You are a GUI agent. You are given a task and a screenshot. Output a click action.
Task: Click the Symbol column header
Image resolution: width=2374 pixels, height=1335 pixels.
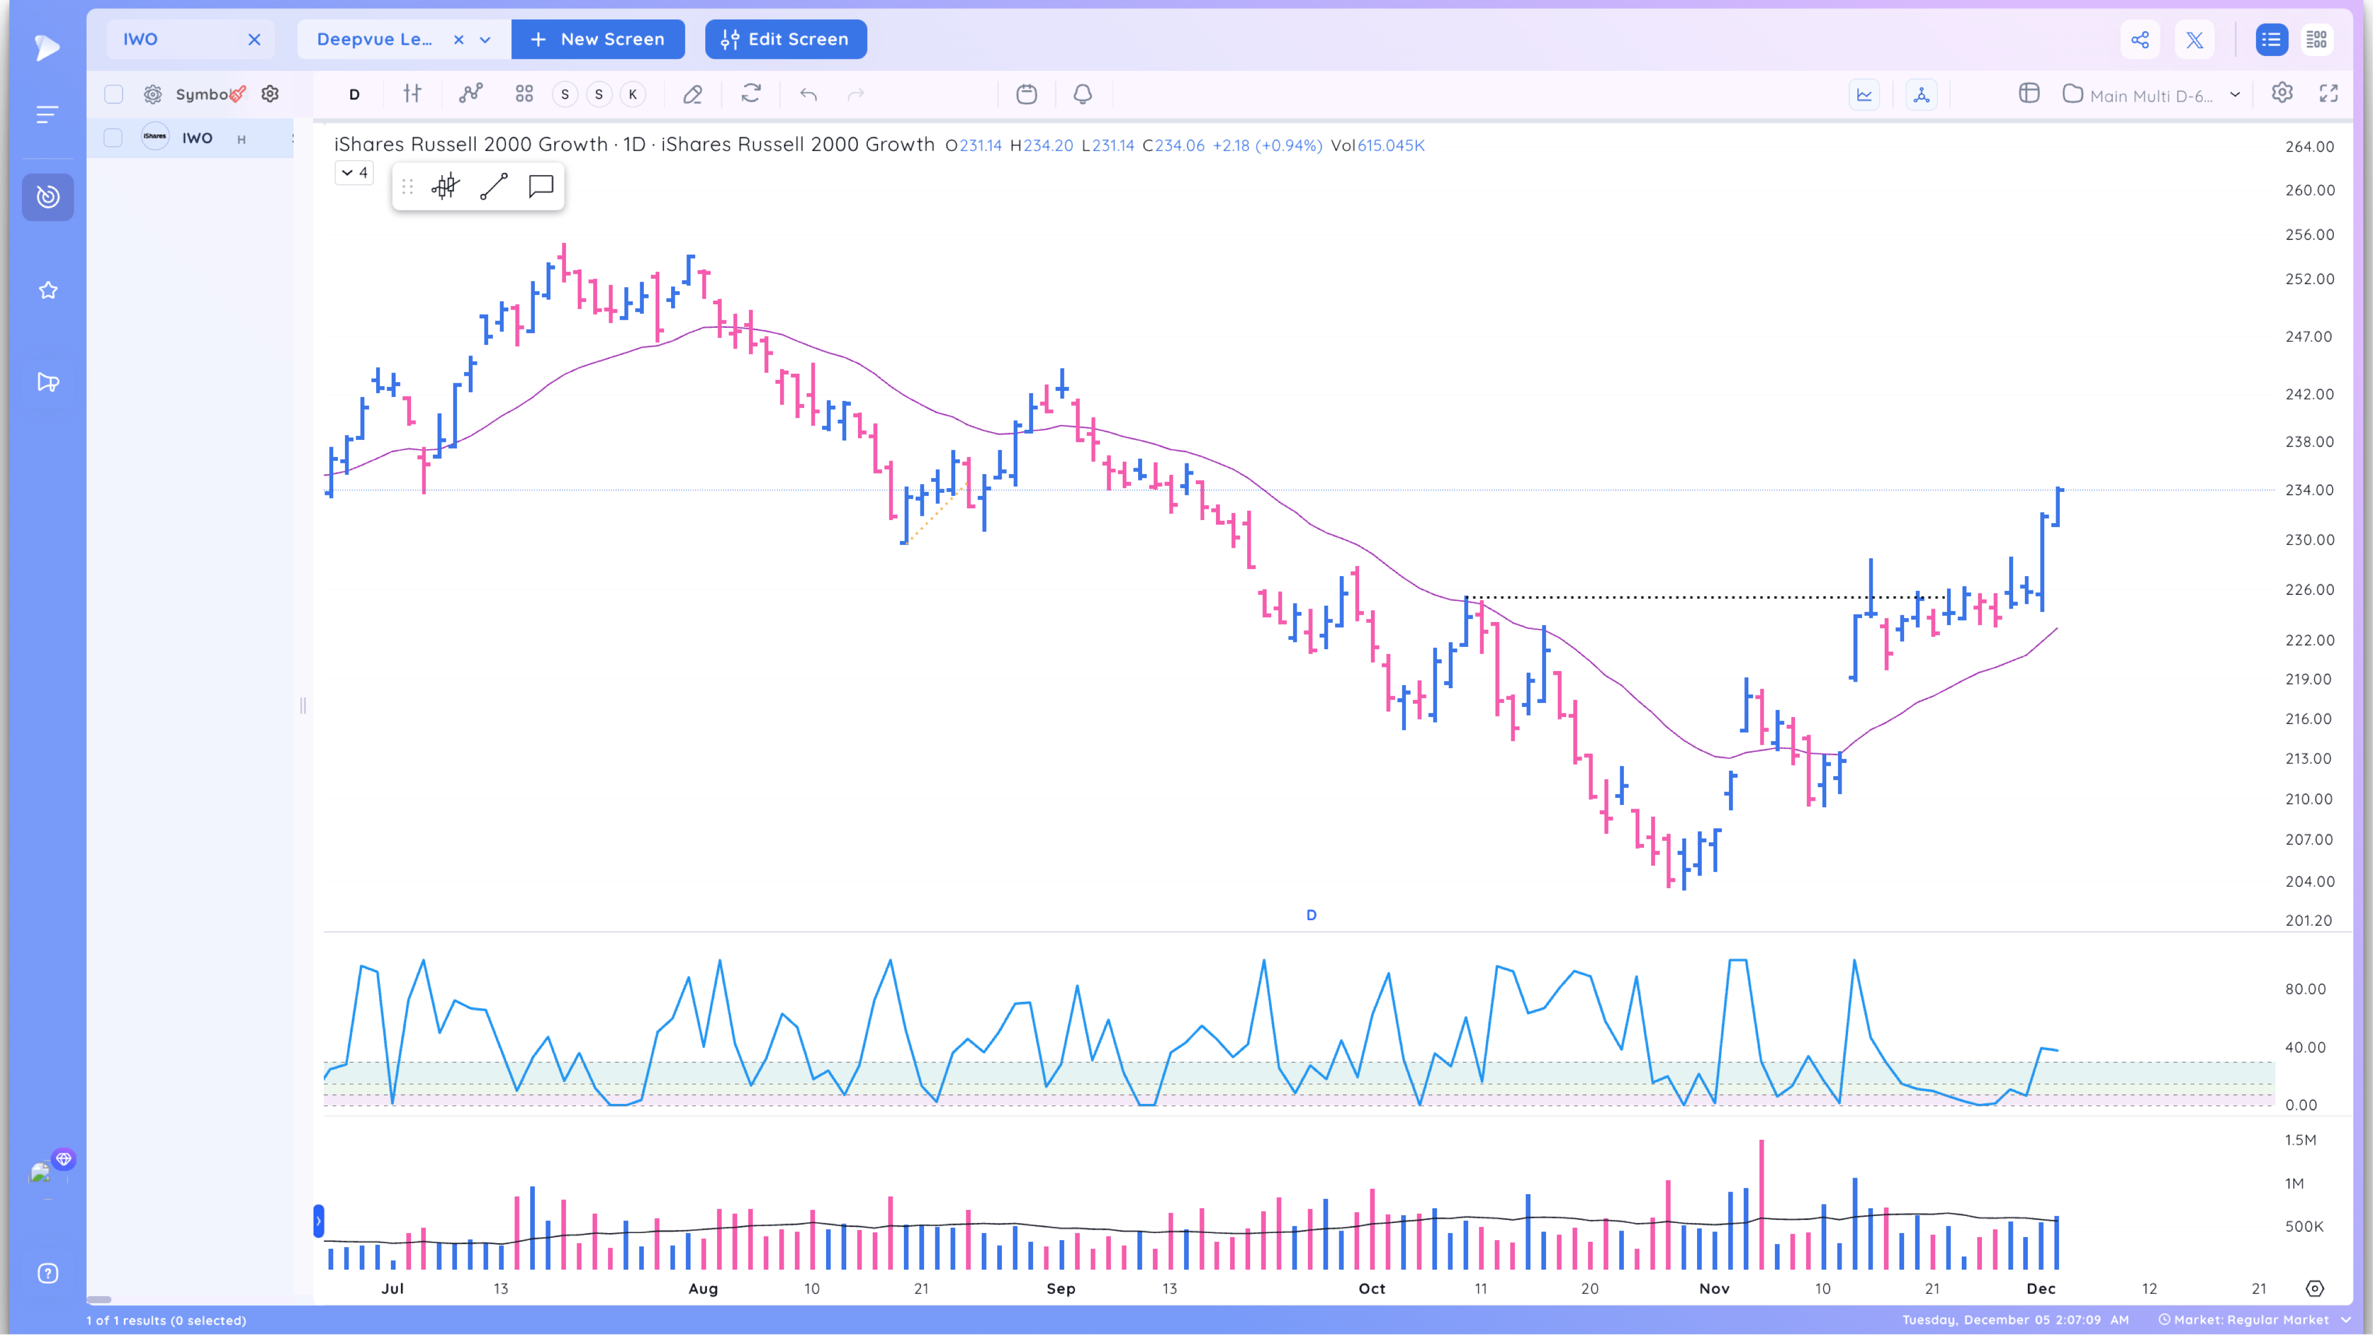[203, 94]
